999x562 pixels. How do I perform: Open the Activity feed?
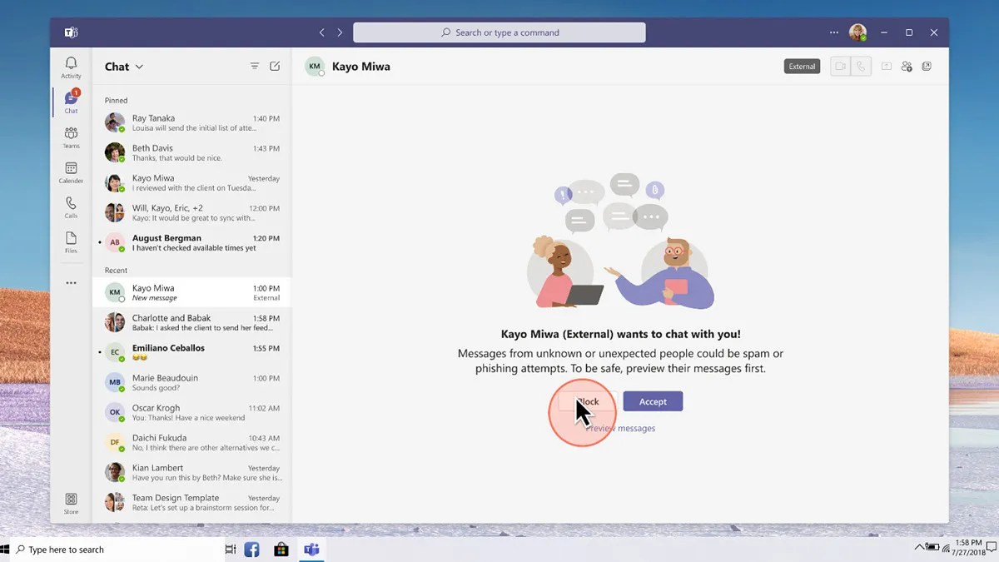[71, 67]
